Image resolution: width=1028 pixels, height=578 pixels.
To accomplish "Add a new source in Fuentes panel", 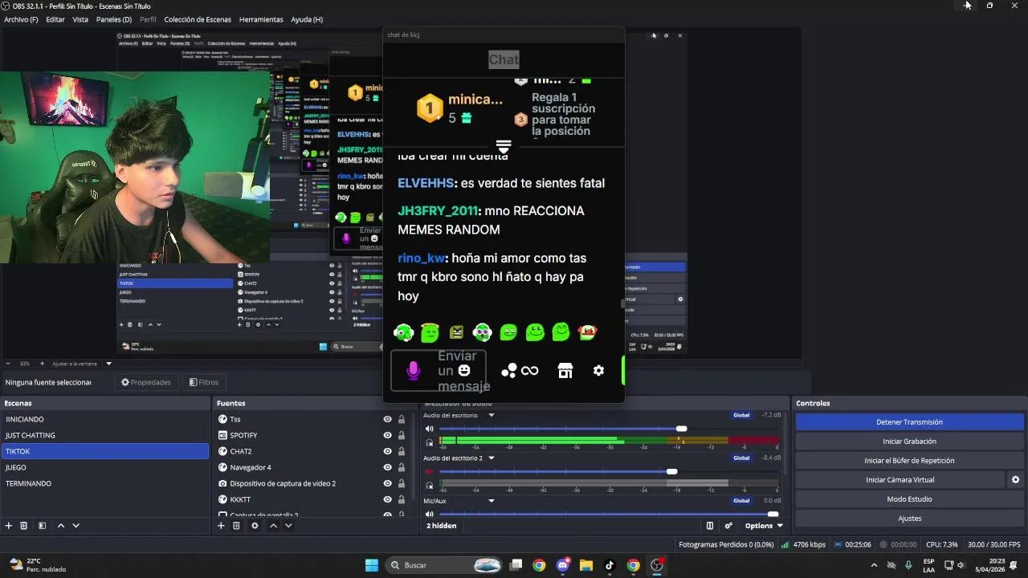I will point(221,526).
